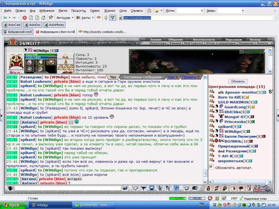Click the talking head icon by chat input
The height and width of the screenshot is (209, 279).
[x=10, y=188]
